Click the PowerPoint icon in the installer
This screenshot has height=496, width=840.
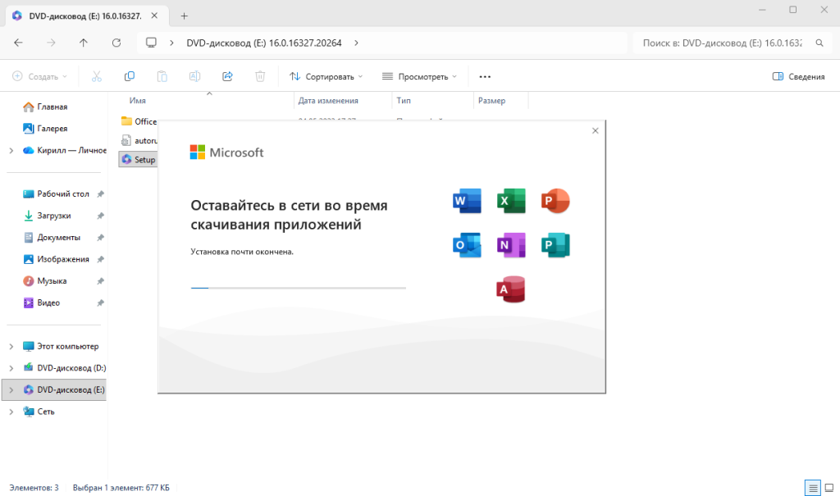coord(555,201)
